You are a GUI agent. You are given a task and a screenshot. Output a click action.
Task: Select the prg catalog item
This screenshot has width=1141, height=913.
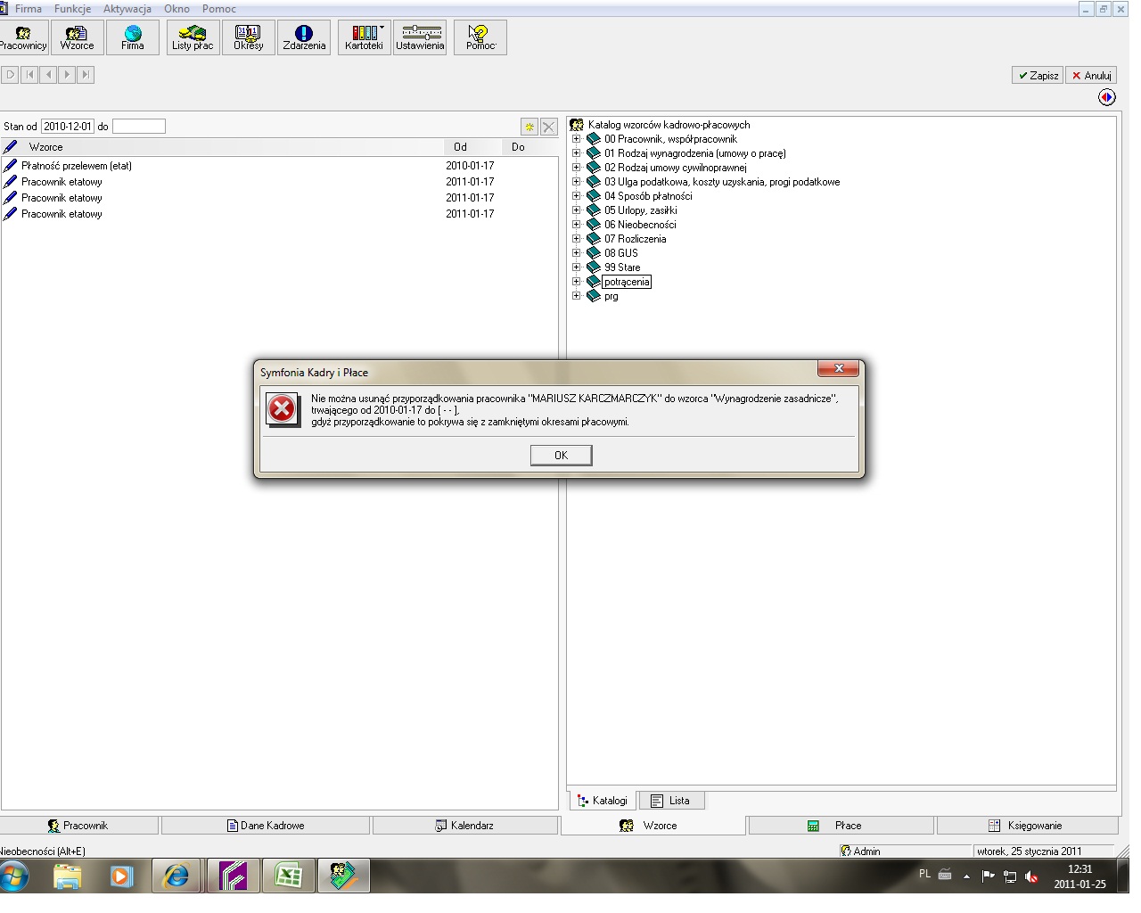pyautogui.click(x=611, y=296)
